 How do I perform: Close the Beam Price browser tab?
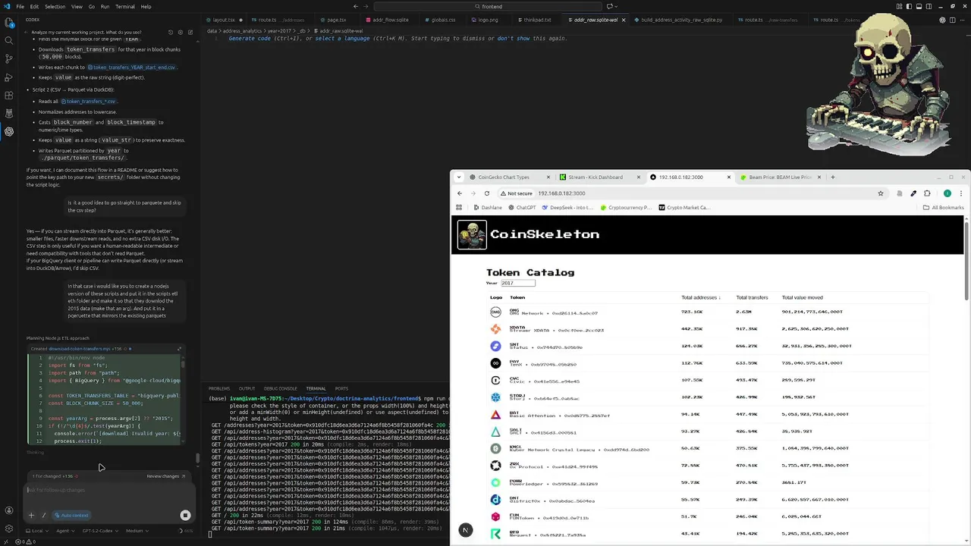[819, 177]
